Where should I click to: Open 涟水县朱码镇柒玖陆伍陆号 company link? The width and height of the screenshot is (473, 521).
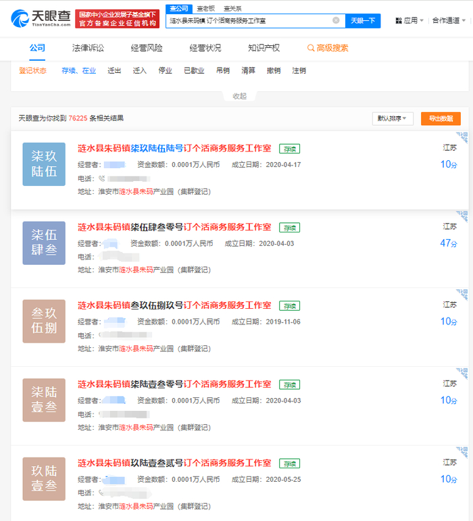174,148
